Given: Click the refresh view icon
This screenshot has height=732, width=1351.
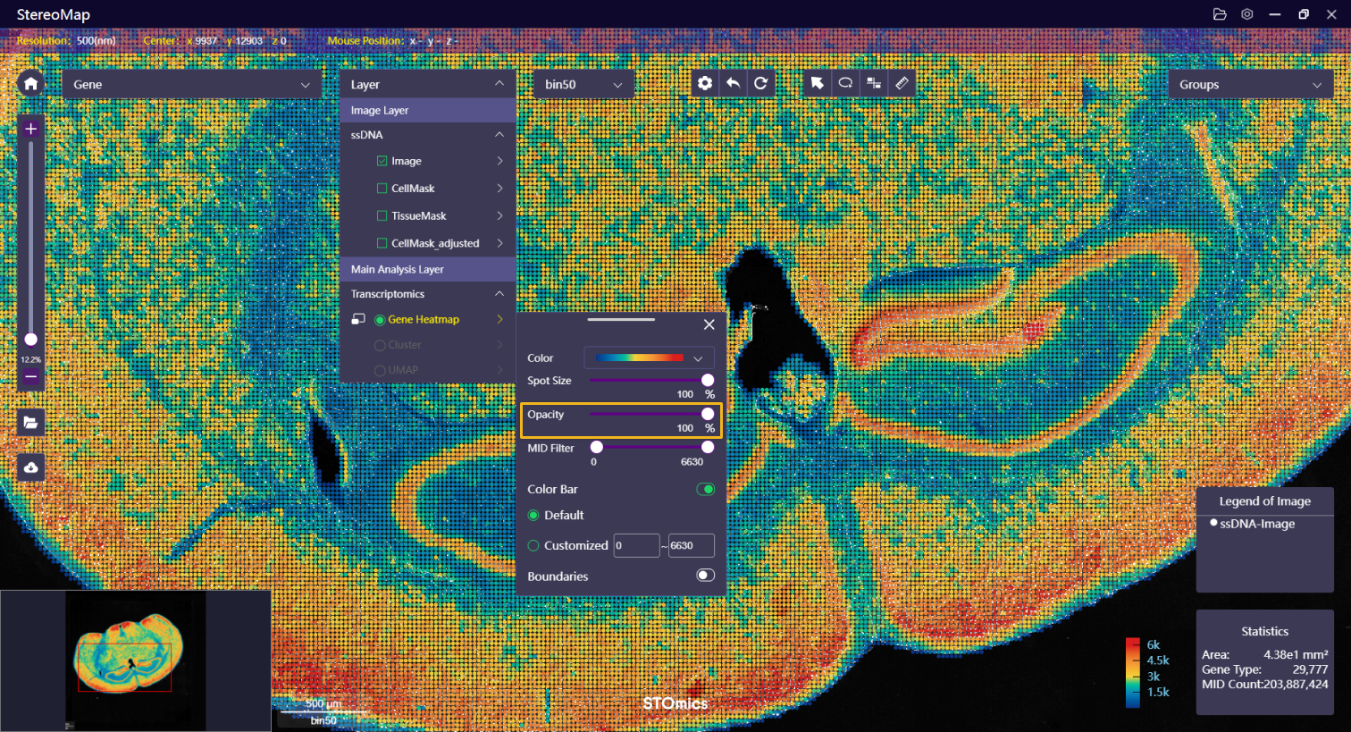Looking at the screenshot, I should [x=760, y=83].
